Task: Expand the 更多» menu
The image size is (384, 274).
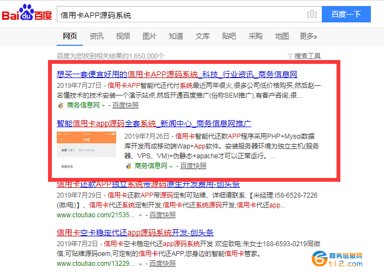Action: [x=308, y=36]
